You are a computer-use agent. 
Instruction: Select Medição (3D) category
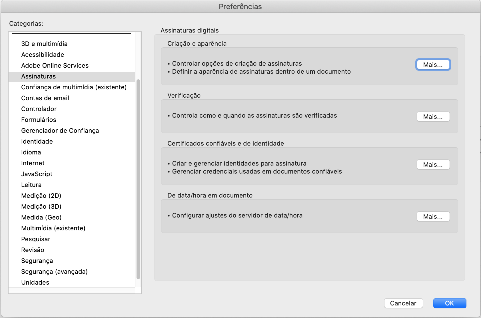(72, 206)
